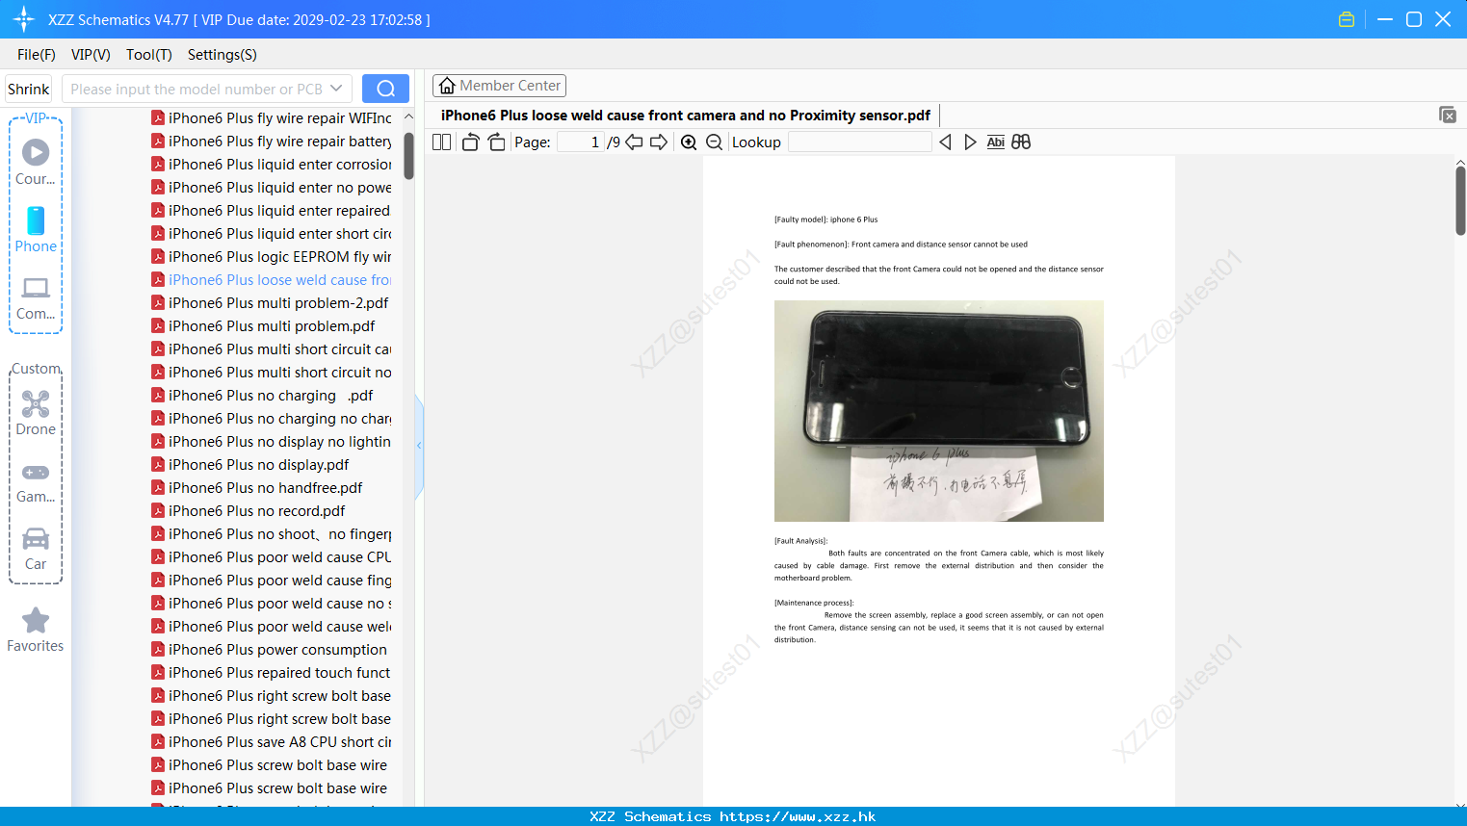Open 'iPhone6 Plus no shoot, no finger' file
This screenshot has width=1467, height=826.
click(272, 534)
